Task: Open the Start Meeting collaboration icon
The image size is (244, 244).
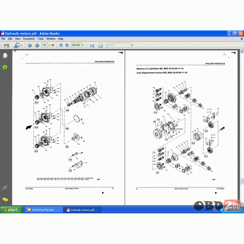Action: 17,45
